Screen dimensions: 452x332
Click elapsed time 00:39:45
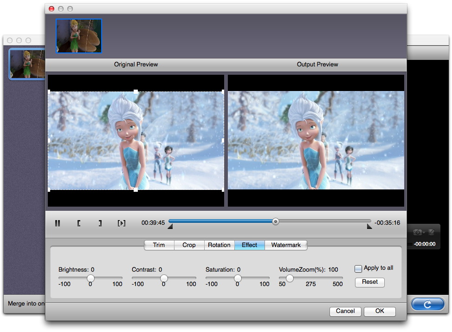[153, 223]
